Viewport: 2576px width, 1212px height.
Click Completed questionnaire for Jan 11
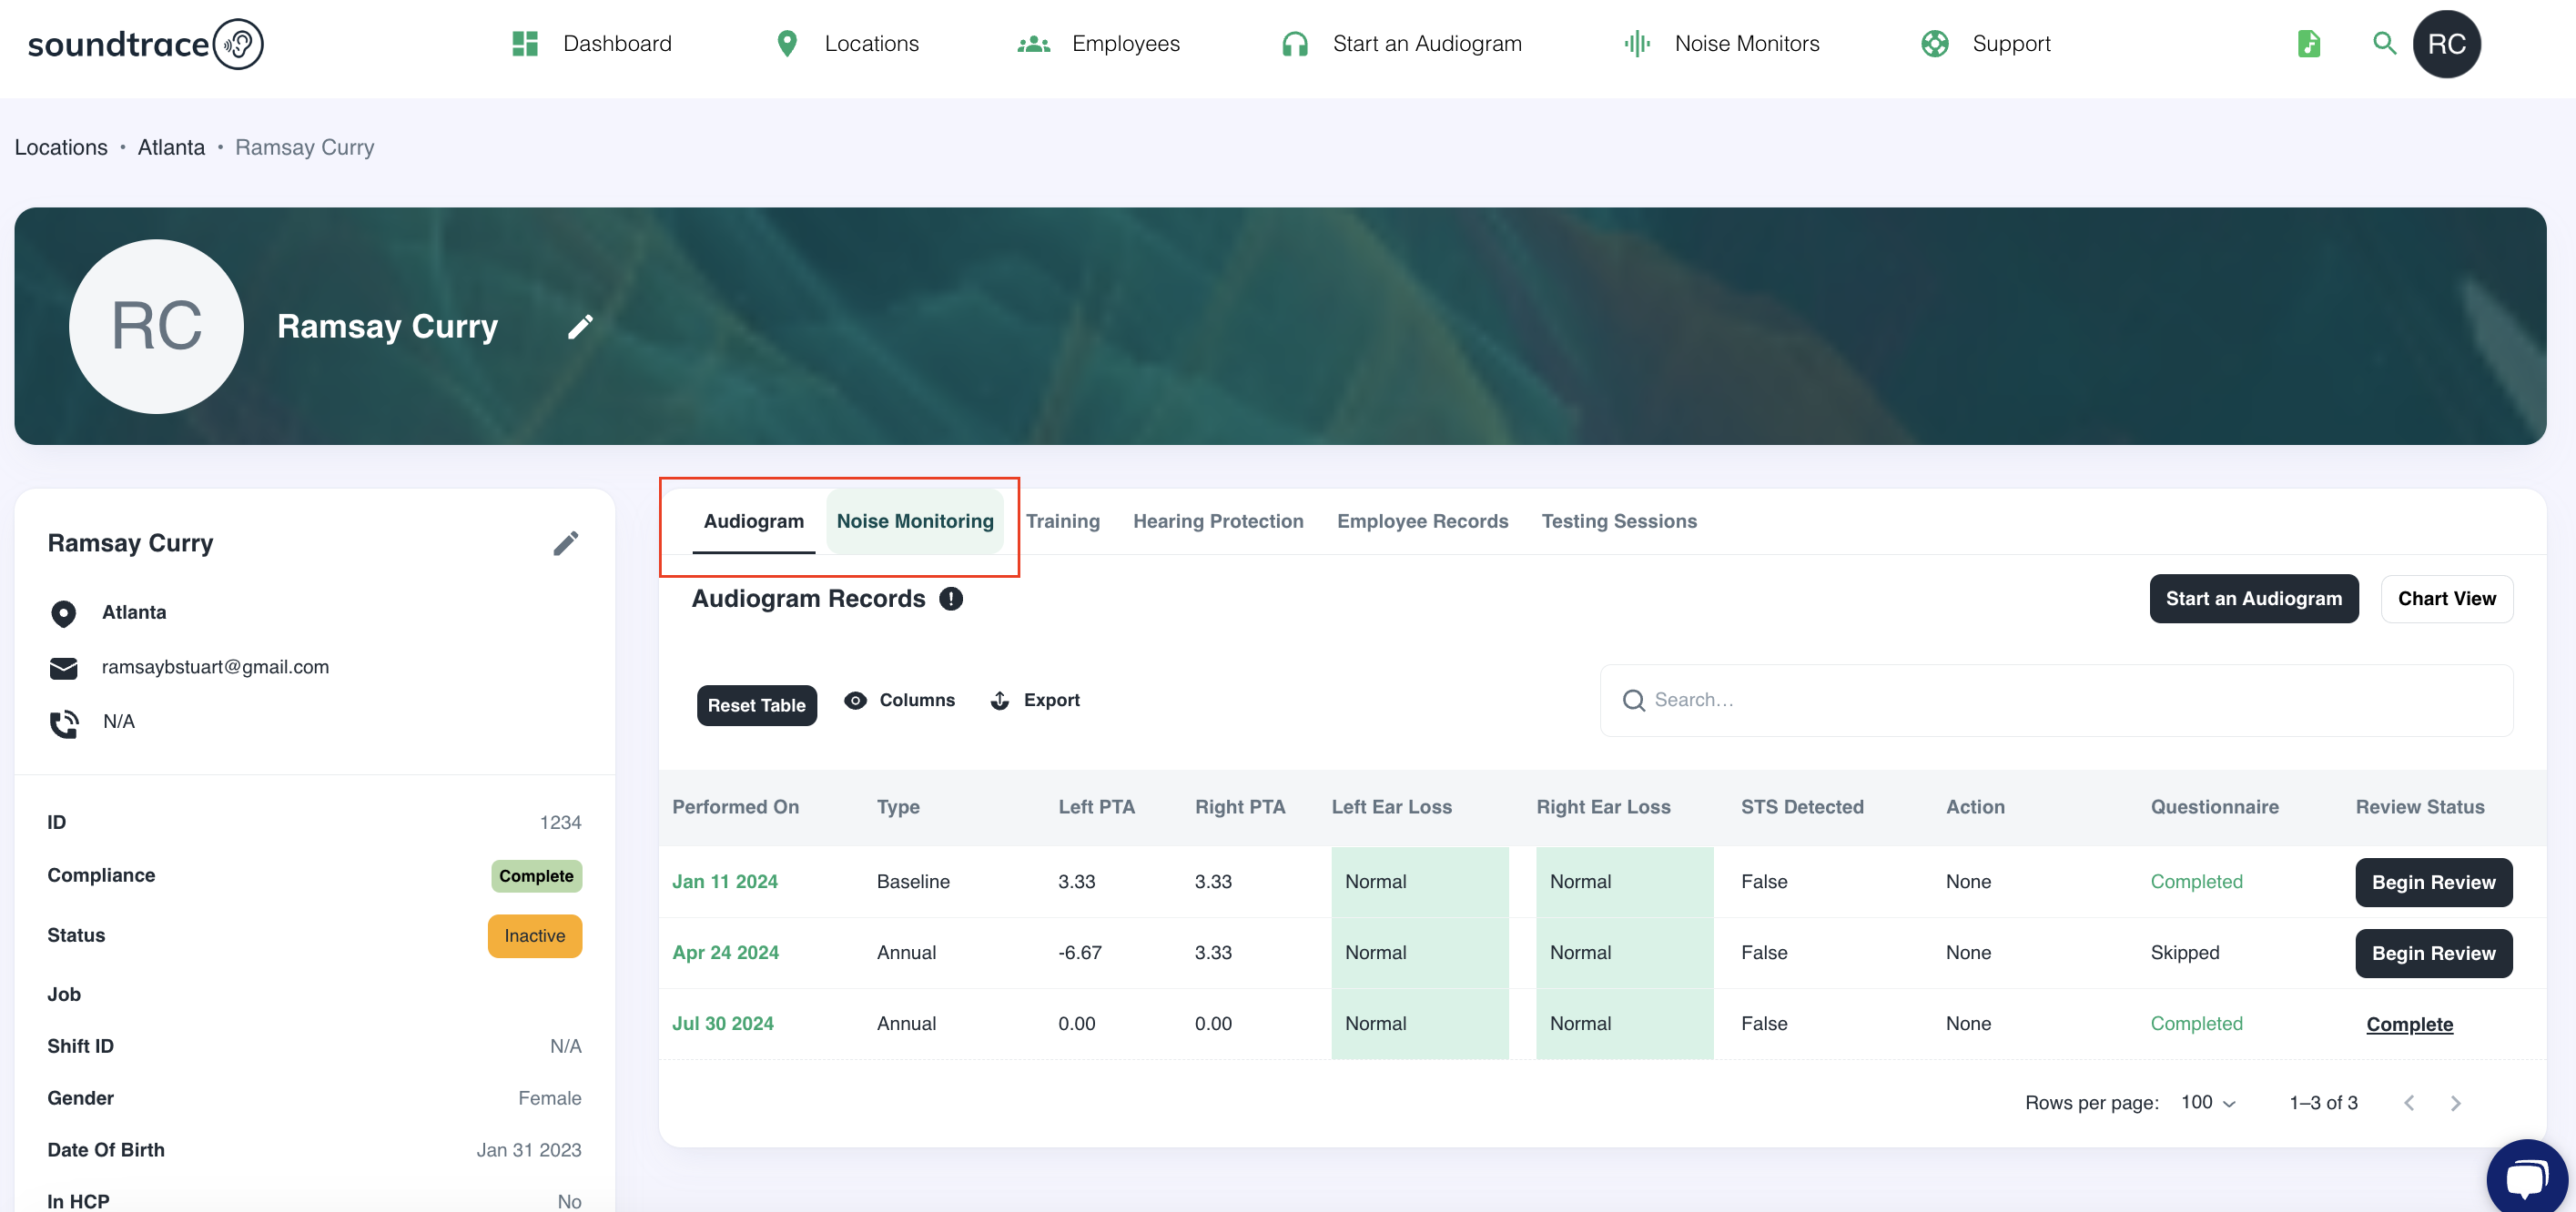point(2196,881)
